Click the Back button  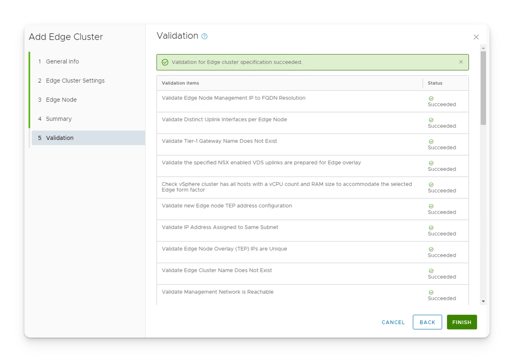(427, 322)
